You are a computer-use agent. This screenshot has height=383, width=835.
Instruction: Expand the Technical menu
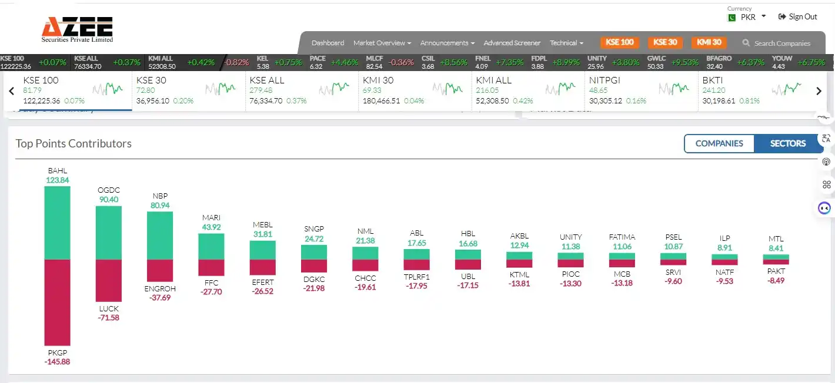(x=566, y=43)
